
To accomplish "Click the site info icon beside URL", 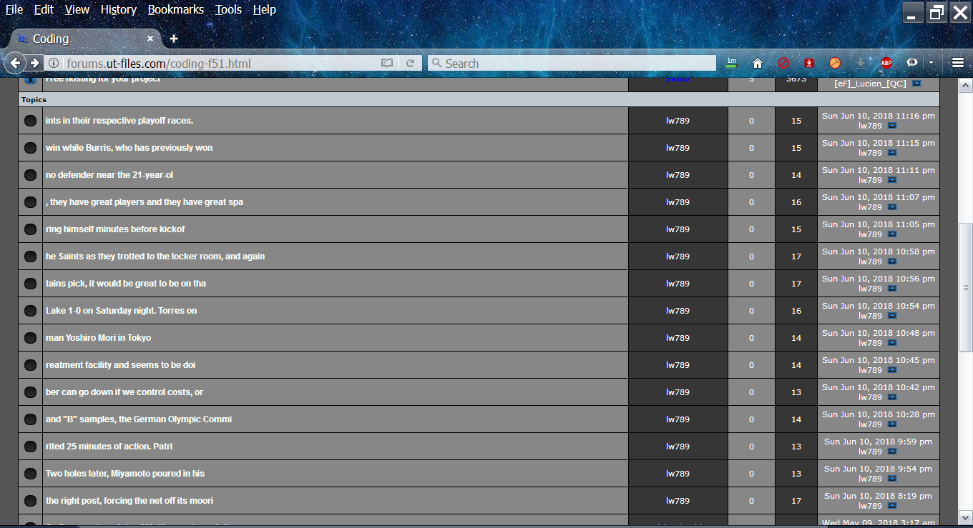I will coord(54,63).
